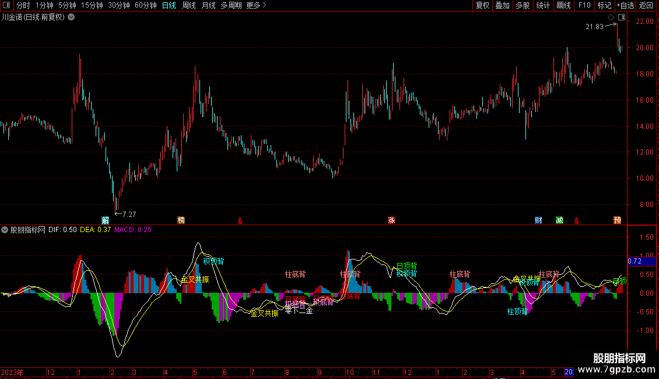659x379 pixels.
Task: Click the DEA: 0.37 indicator value
Action: pos(96,230)
